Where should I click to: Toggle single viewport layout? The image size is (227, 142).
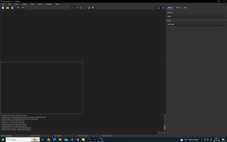click(x=159, y=8)
